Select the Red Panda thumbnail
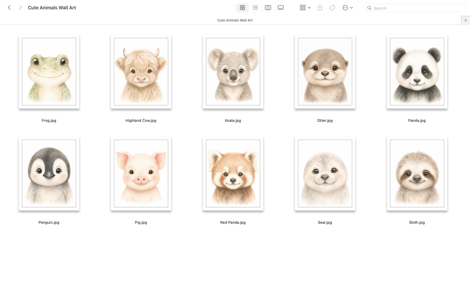Viewport: 470px width, 284px height. click(233, 174)
